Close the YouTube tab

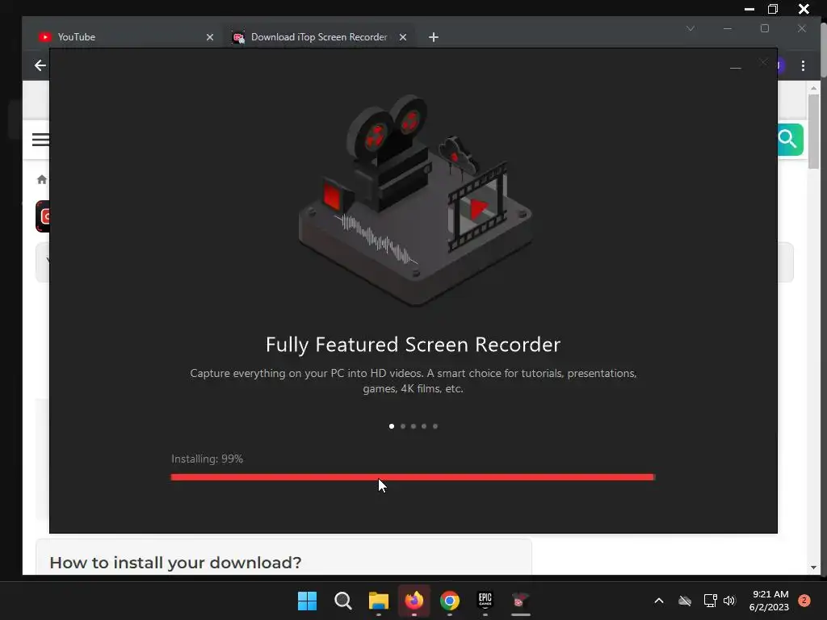pos(210,37)
